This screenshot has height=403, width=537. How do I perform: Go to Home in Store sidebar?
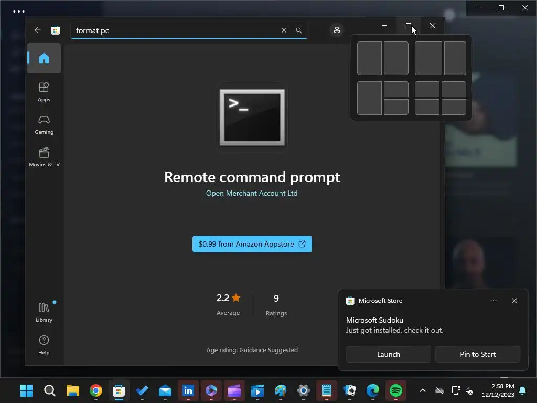tap(44, 58)
